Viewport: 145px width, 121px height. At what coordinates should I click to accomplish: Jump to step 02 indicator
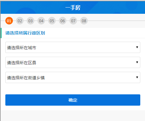point(20,21)
